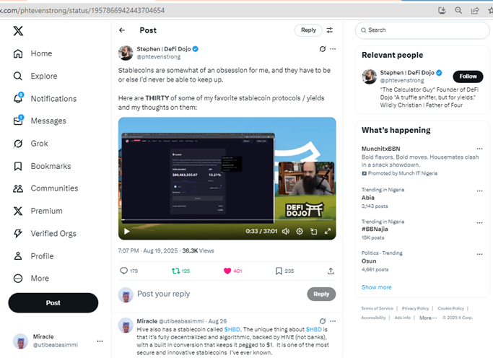Click the Profile person icon
The image size is (493, 358).
click(18, 256)
